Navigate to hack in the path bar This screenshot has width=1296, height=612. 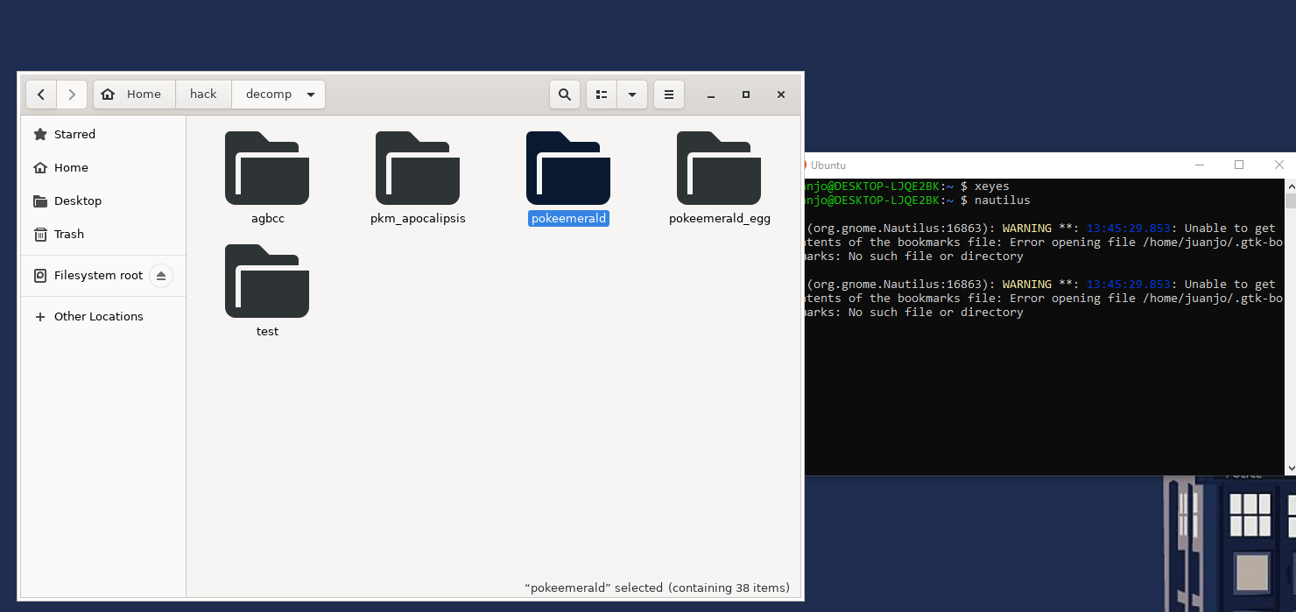click(x=203, y=95)
